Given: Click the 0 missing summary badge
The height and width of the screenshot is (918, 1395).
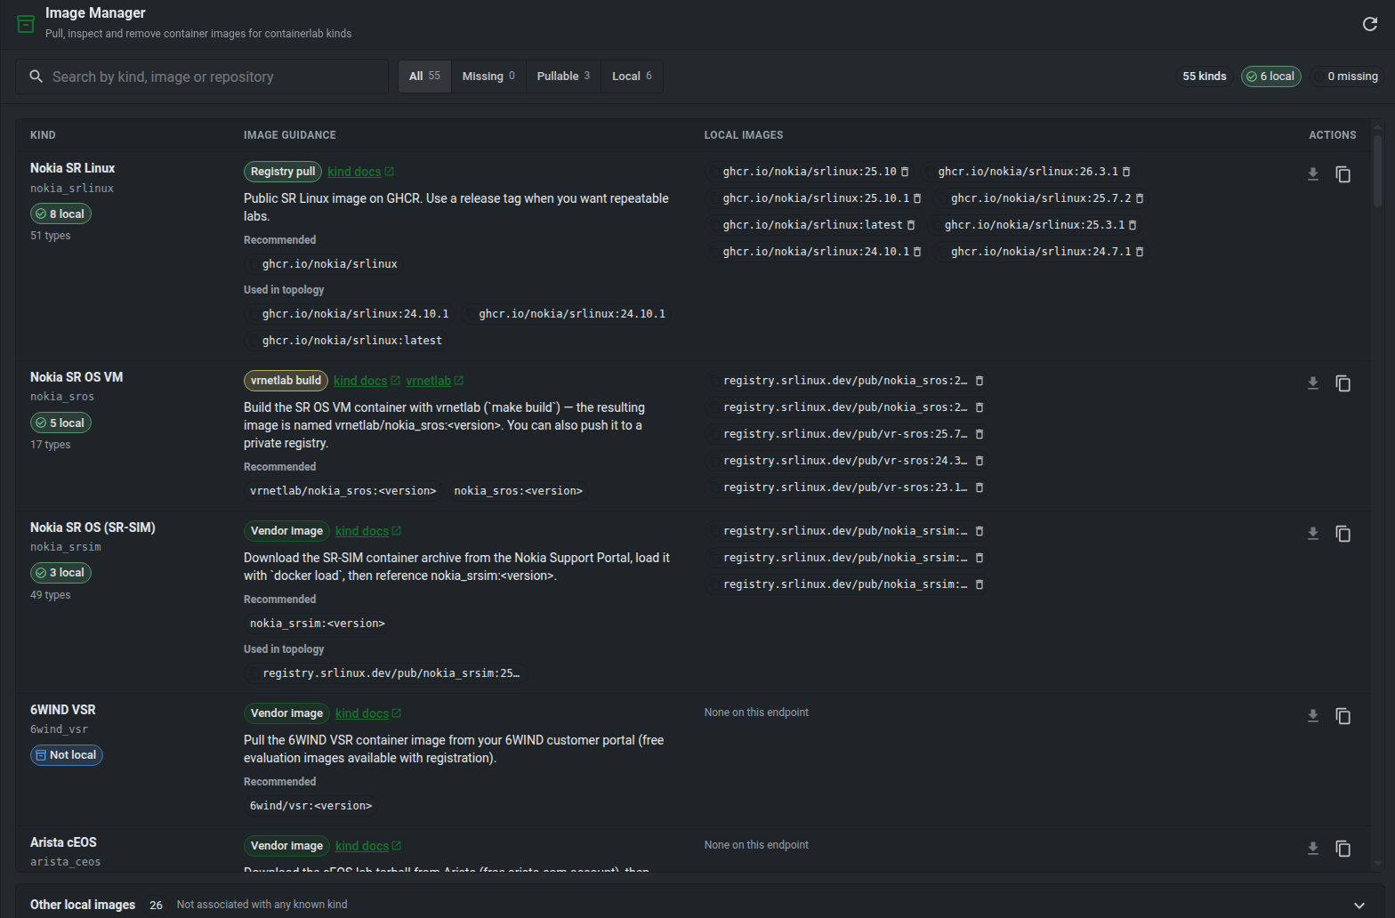Looking at the screenshot, I should pos(1345,76).
